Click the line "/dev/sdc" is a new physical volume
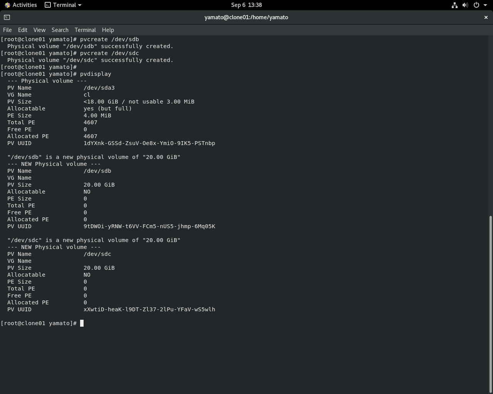This screenshot has width=493, height=394. click(94, 240)
